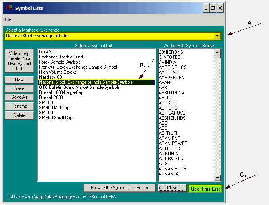Click the ADANIENT symbol
This screenshot has height=205, width=269.
[169, 138]
